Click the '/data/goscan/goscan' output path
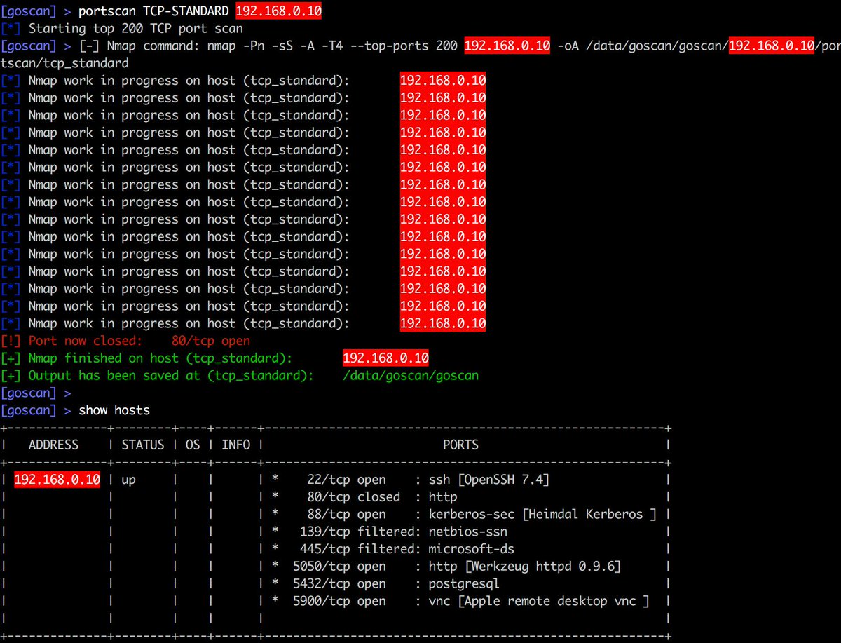This screenshot has height=643, width=841. tap(411, 376)
